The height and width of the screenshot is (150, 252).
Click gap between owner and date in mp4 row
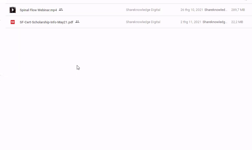point(170,10)
